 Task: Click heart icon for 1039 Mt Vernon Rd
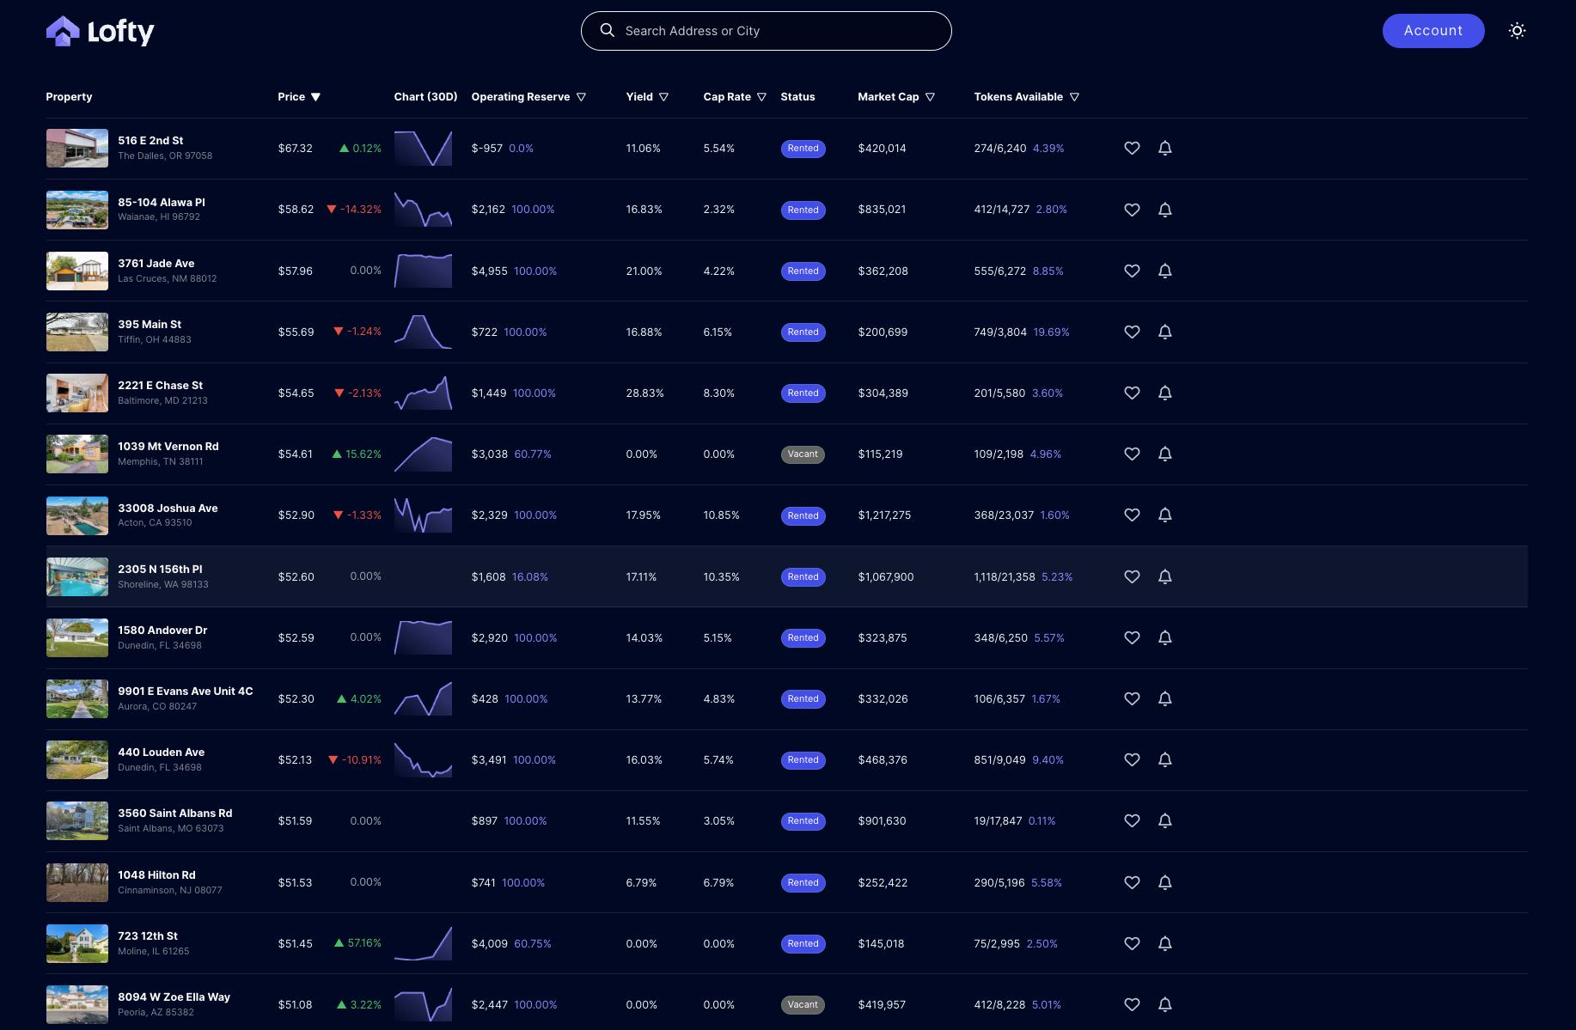coord(1132,454)
